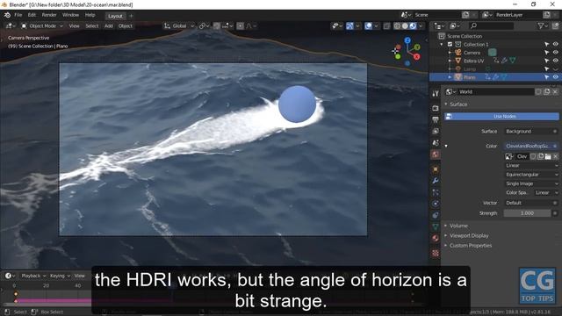Toggle viewport gizmos display
562x316 pixels.
pyautogui.click(x=349, y=25)
